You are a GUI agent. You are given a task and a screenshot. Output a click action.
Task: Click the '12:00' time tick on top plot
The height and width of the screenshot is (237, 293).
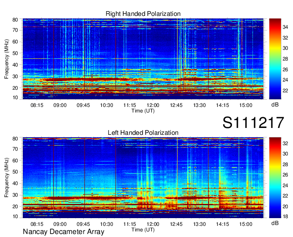(x=153, y=105)
